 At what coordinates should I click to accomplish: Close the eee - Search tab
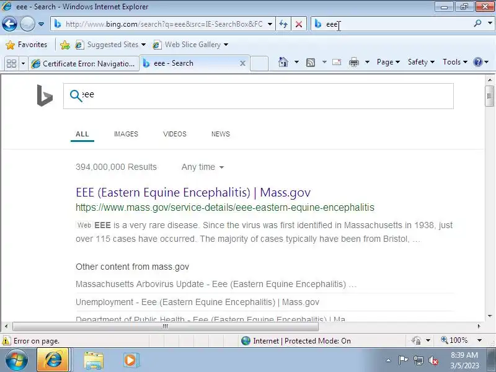point(242,64)
